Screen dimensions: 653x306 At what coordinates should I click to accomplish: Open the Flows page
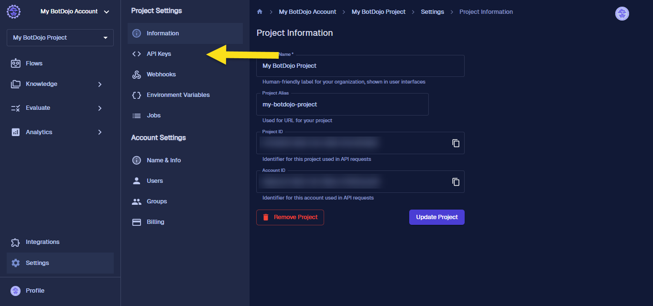point(60,63)
